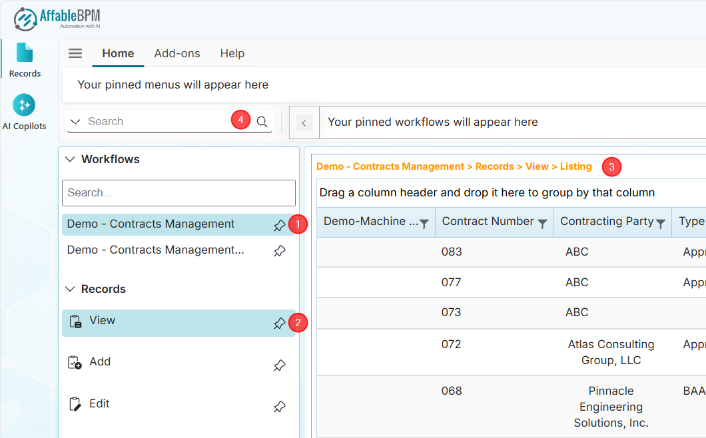Image resolution: width=706 pixels, height=438 pixels.
Task: Click the Edit record pencil icon
Action: click(x=75, y=403)
